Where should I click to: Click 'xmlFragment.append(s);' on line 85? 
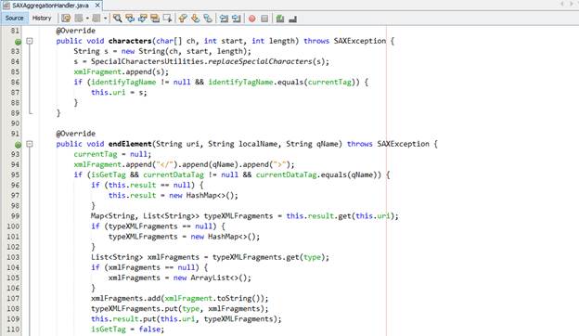(122, 72)
